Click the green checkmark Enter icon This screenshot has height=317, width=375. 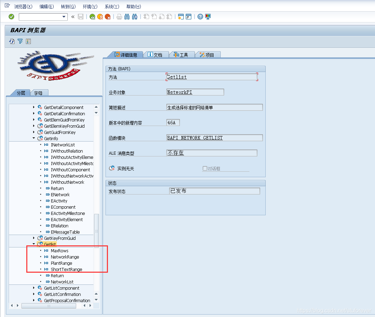[11, 17]
